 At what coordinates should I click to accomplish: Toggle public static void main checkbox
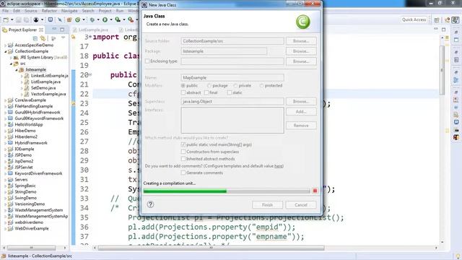click(183, 144)
